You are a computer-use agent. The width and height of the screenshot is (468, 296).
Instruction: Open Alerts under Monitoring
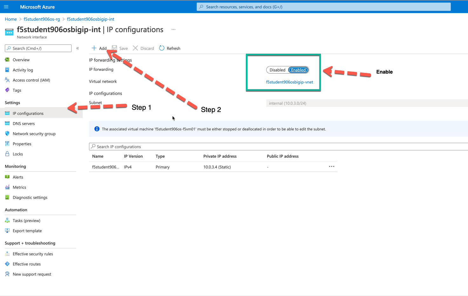click(x=18, y=177)
